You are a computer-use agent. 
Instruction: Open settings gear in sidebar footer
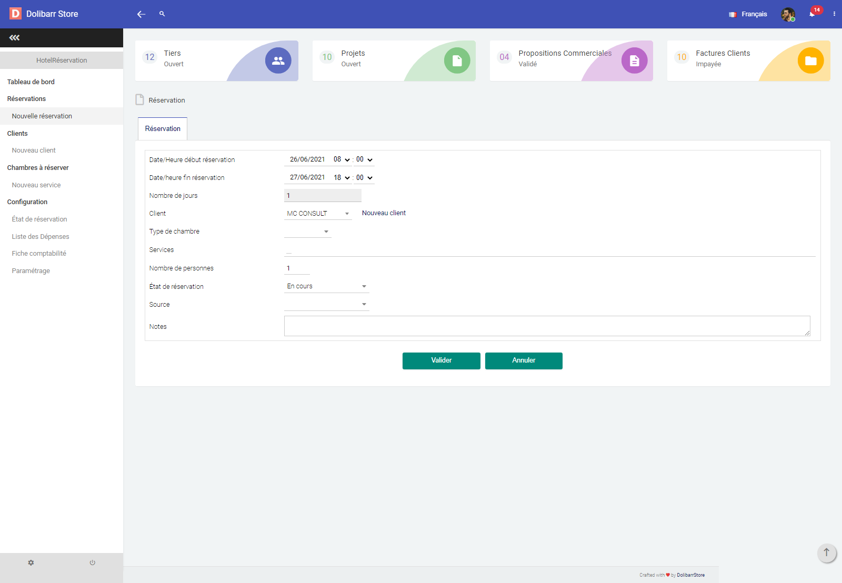(31, 562)
